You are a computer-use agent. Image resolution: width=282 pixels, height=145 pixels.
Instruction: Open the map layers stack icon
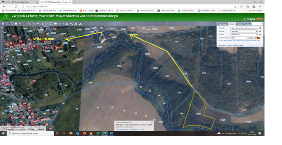[x=2, y=24]
